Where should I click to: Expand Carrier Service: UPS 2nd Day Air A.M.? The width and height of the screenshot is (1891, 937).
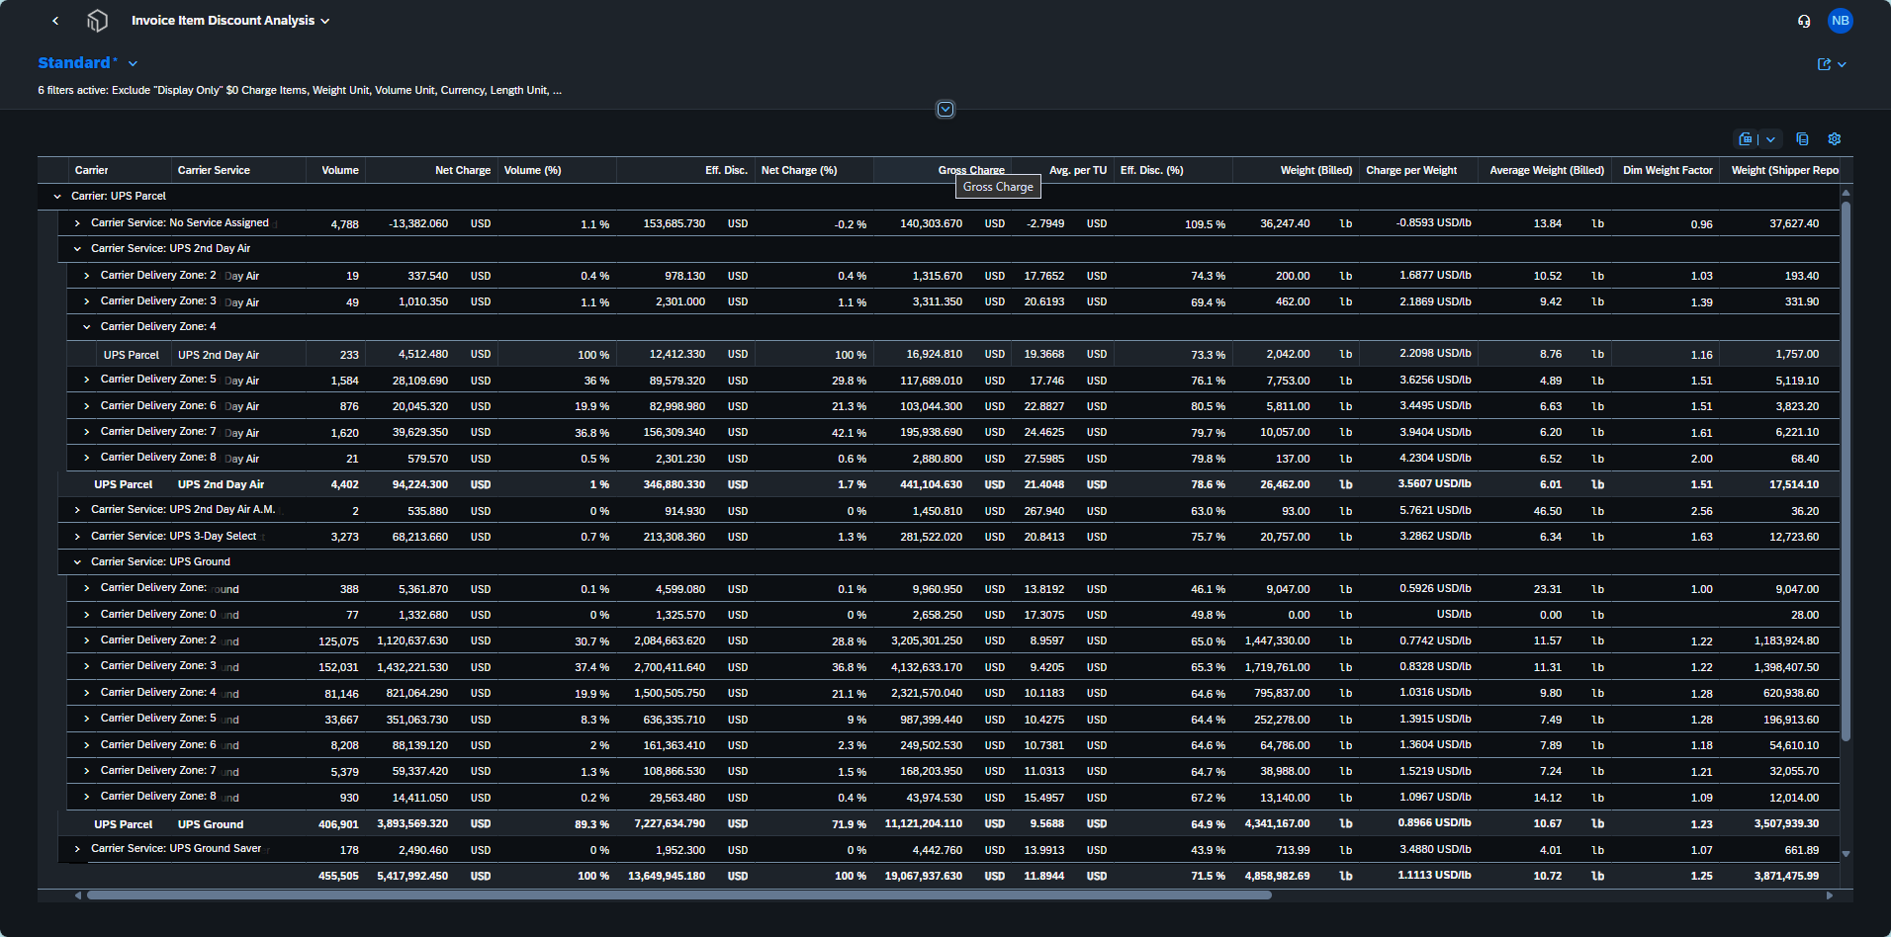[x=77, y=510]
